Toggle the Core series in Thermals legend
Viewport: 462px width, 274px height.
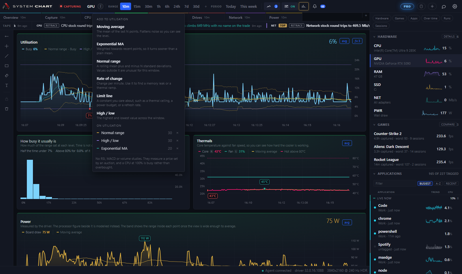[210, 151]
